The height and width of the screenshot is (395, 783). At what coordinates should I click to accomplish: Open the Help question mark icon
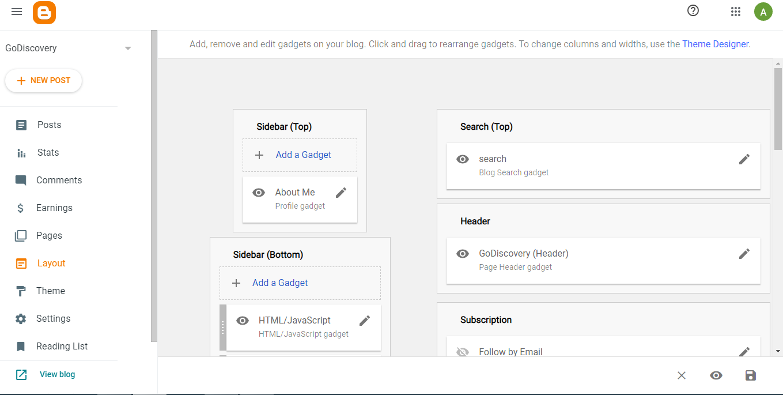tap(693, 10)
